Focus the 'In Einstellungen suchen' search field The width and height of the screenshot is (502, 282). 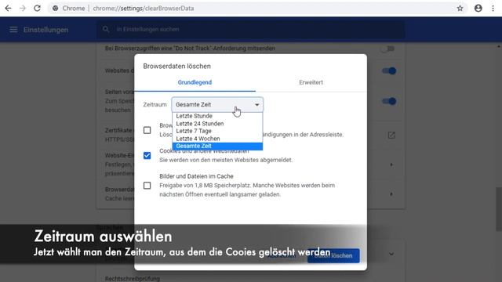(251, 30)
